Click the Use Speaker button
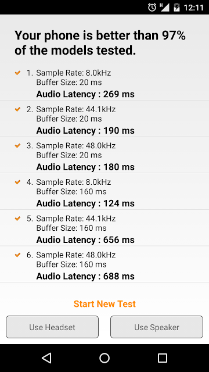209x372 pixels. [157, 327]
